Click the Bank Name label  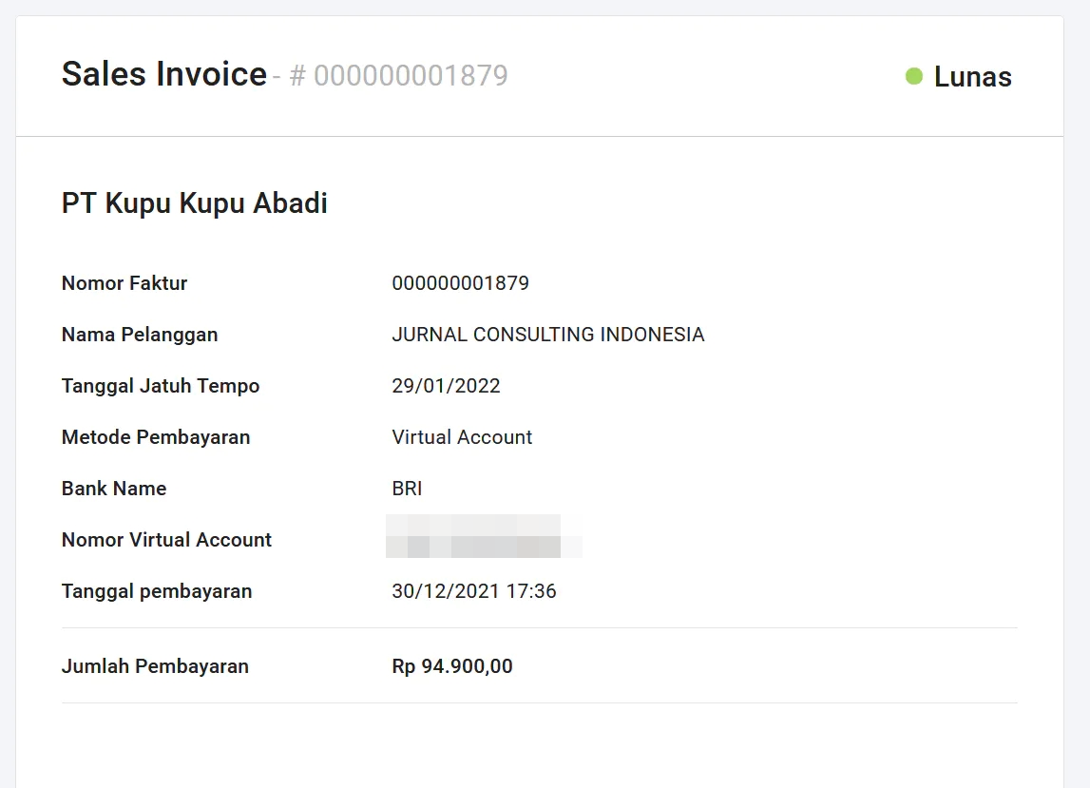coord(114,489)
